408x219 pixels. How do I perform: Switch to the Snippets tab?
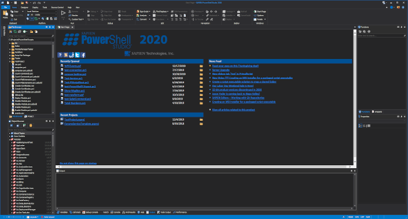[377, 112]
